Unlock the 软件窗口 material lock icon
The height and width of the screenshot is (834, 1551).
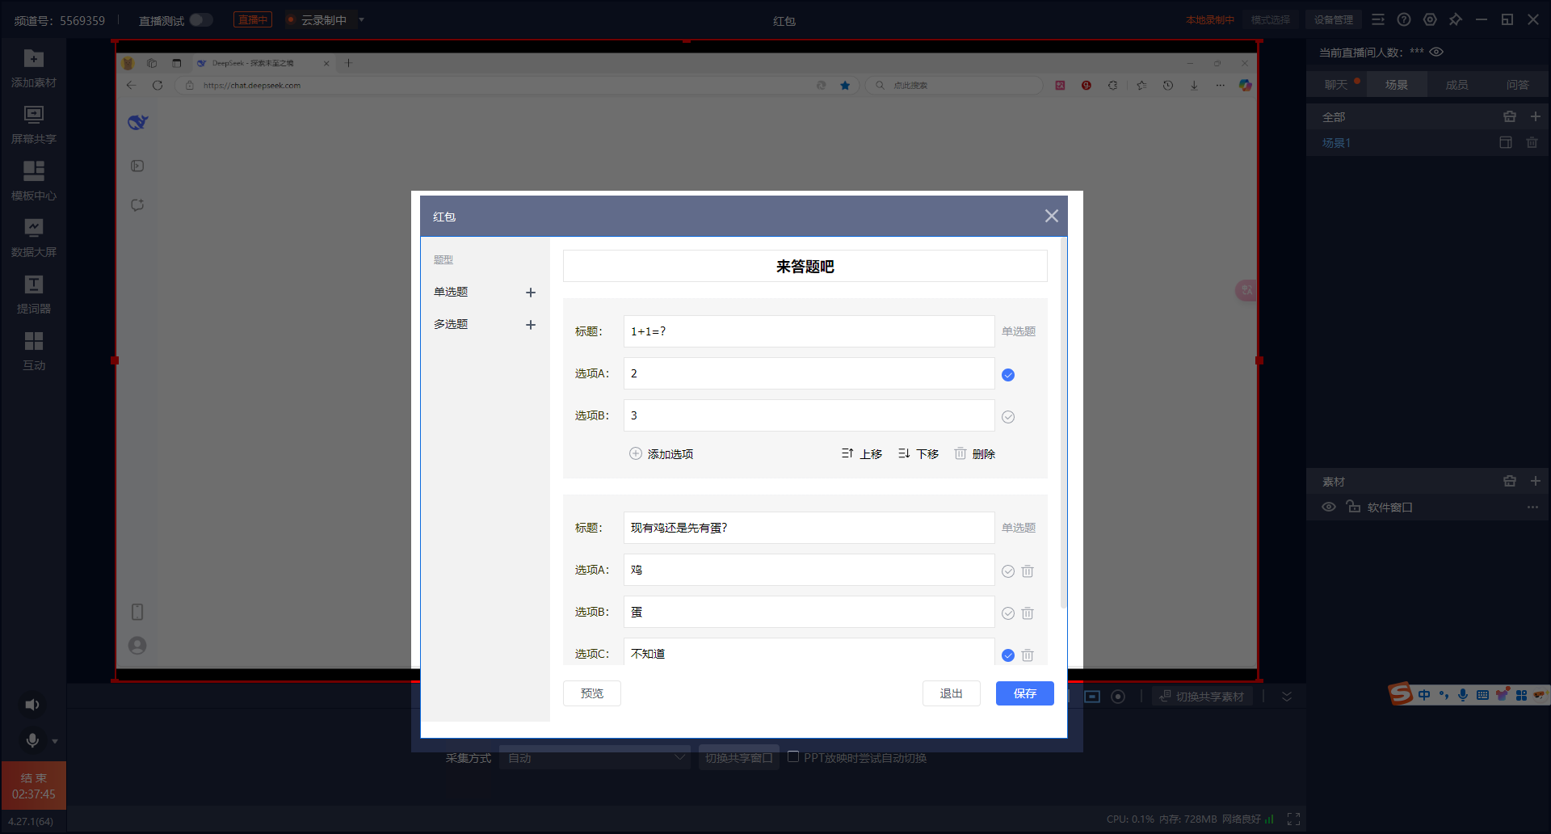1353,507
